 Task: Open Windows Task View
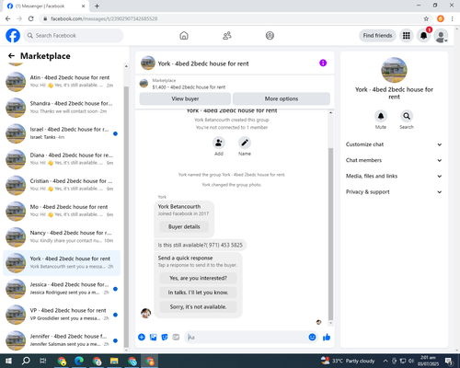[43, 361]
